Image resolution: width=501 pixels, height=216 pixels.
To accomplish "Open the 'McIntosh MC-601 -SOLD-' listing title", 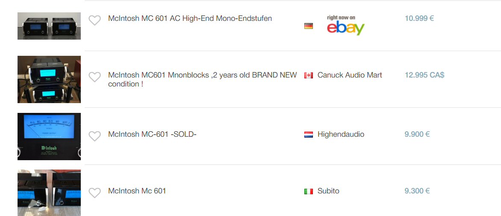I will click(152, 134).
